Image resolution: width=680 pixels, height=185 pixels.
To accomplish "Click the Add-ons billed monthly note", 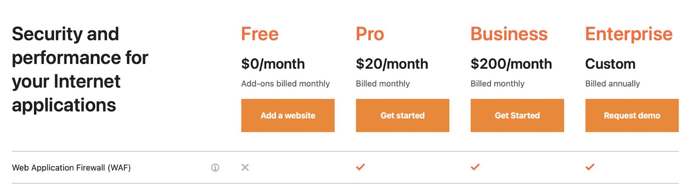I will click(x=285, y=84).
